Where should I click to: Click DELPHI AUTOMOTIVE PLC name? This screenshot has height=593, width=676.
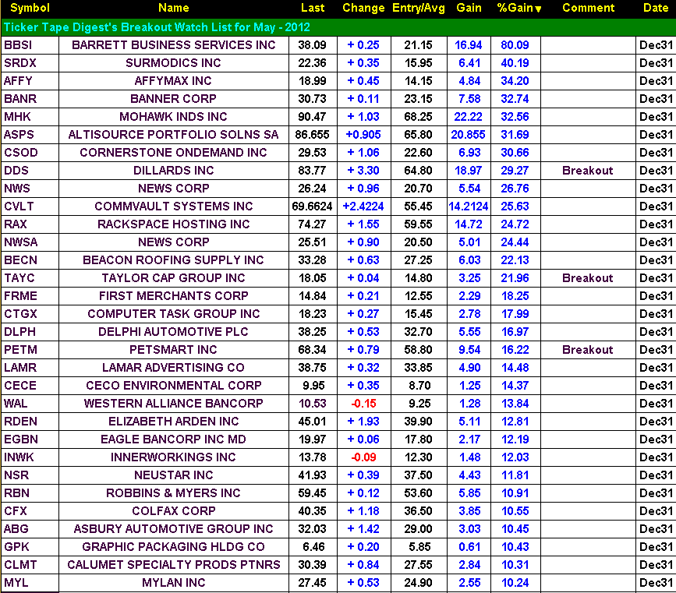[173, 332]
